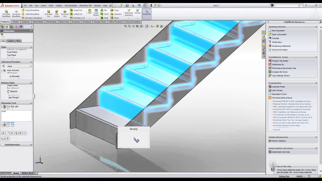Insert the centerline symbol in dimension text
322x181 pixels.
pos(16,133)
